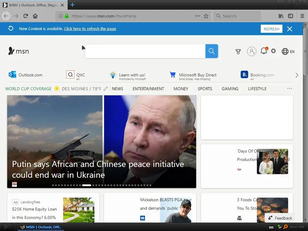Reload the page with the refresh icon
This screenshot has width=308, height=231.
pyautogui.click(x=26, y=16)
